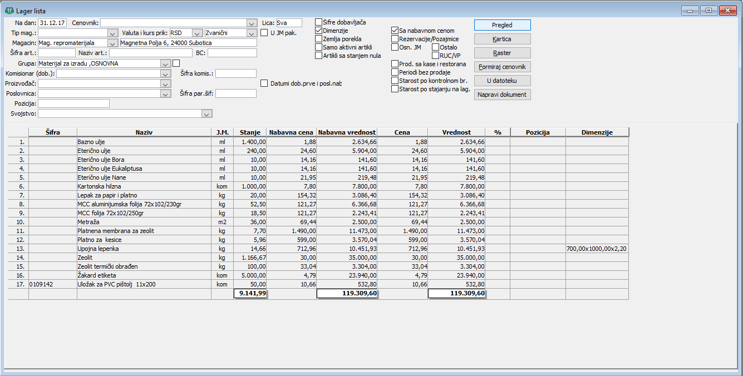The image size is (743, 376).
Task: Enable the Šifre dobavljača checkbox
Action: (319, 22)
